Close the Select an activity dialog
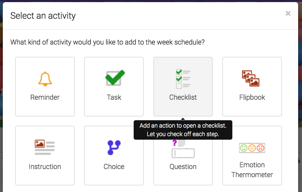This screenshot has height=192, width=302. coord(288,13)
